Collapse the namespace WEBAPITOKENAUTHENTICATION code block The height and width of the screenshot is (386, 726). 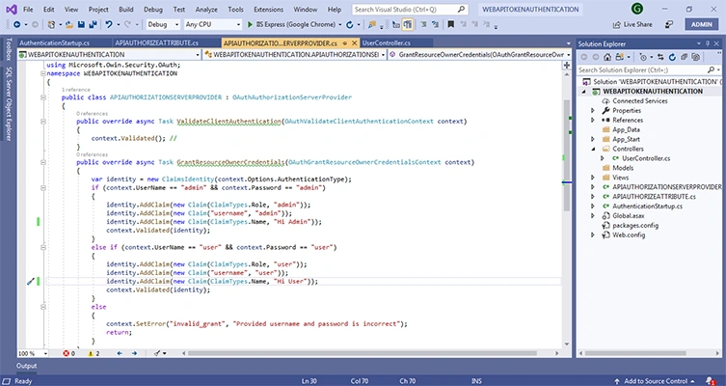pyautogui.click(x=43, y=73)
